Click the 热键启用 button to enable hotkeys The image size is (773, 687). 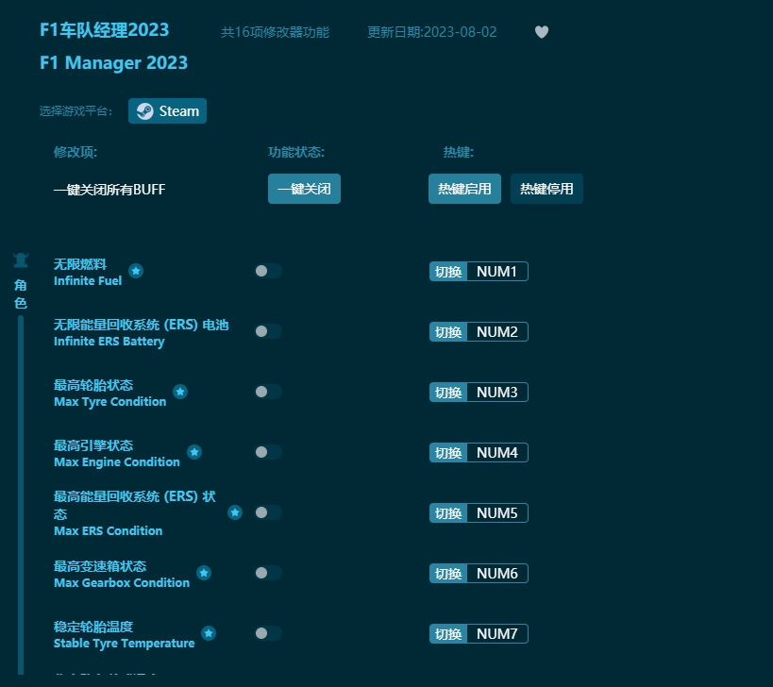(x=464, y=189)
